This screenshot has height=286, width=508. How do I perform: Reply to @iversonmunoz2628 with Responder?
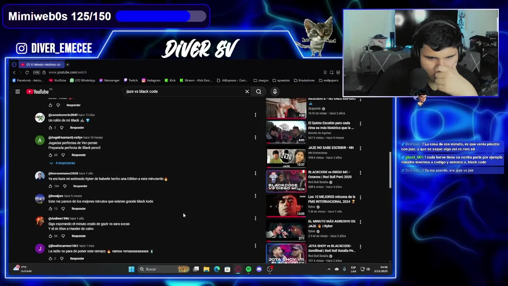(80, 186)
